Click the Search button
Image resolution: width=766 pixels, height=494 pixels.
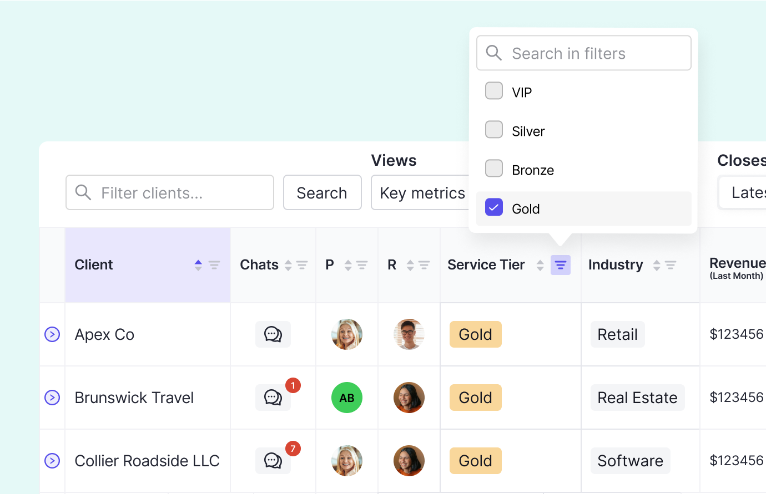322,192
